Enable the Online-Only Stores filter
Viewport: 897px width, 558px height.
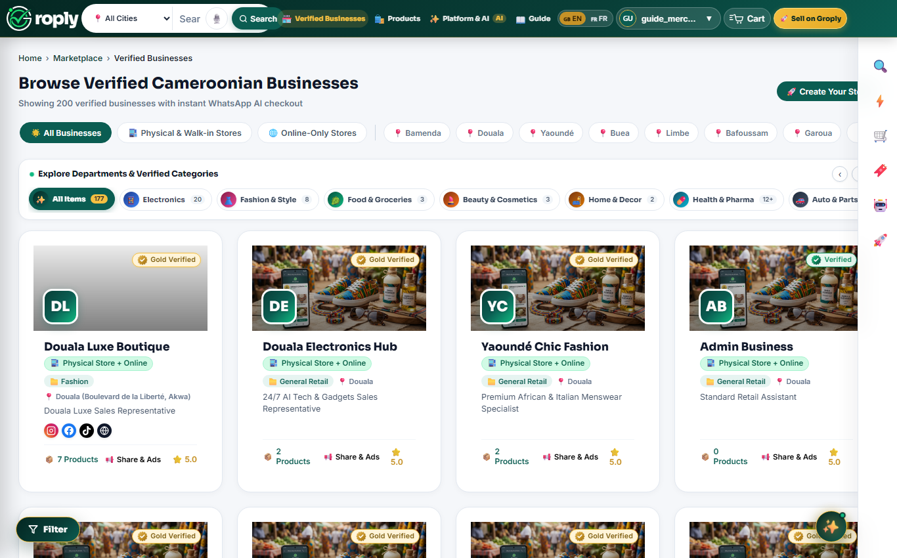(312, 133)
